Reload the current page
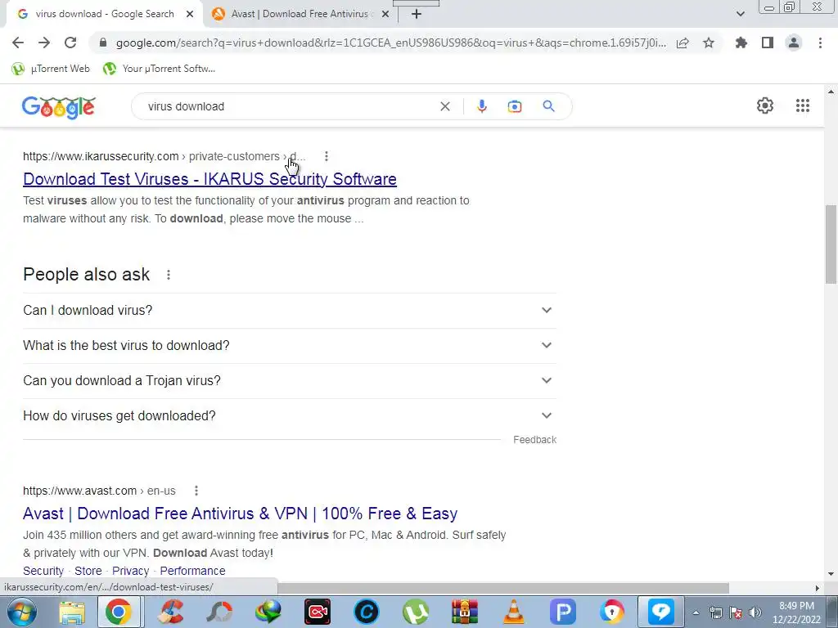 [70, 43]
